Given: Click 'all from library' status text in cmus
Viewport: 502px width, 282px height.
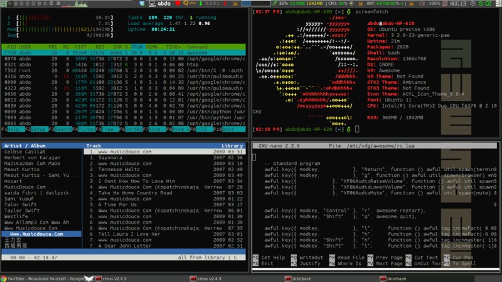Looking at the screenshot, I should point(201,258).
